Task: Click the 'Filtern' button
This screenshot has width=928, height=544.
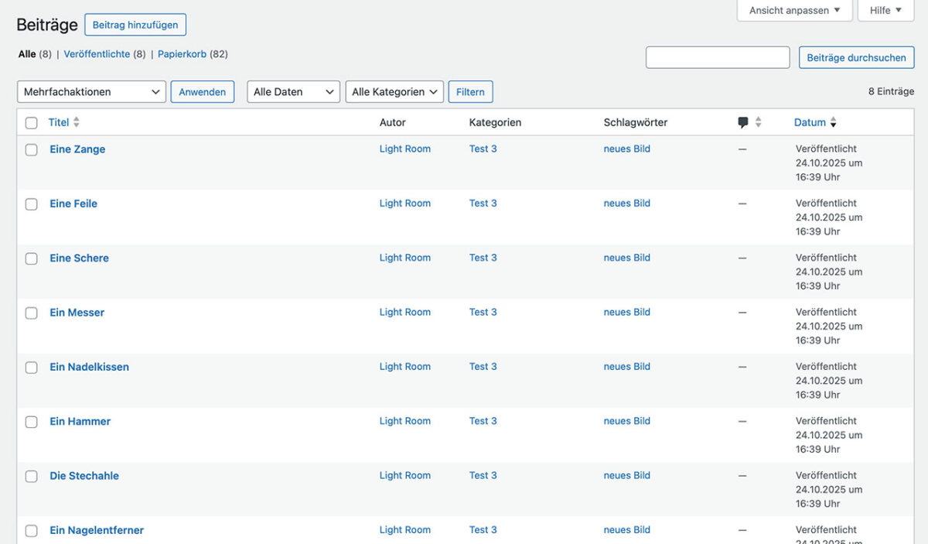Action: pos(470,91)
